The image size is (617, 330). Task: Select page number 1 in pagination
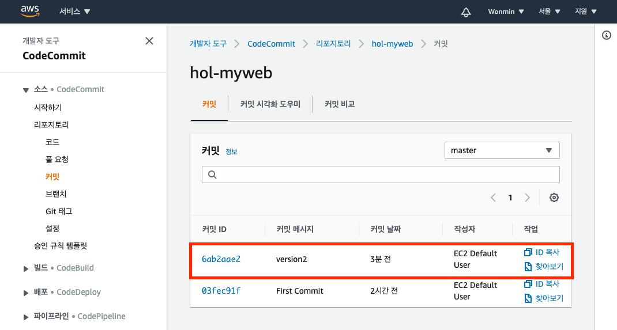(x=510, y=198)
